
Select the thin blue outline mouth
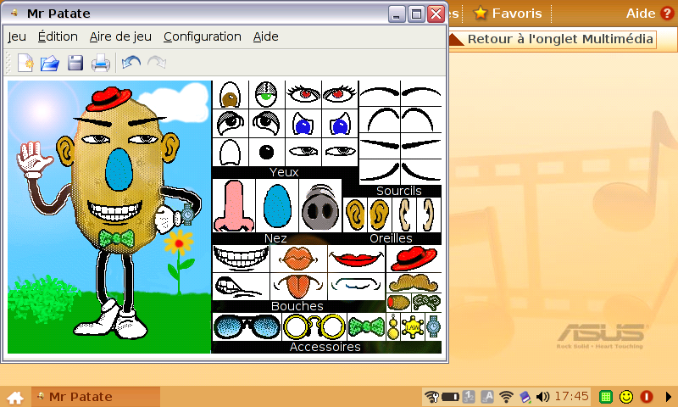tap(356, 287)
